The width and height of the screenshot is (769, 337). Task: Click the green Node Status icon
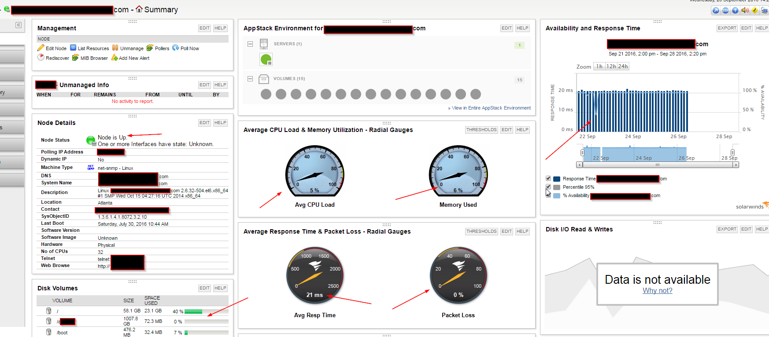(91, 141)
